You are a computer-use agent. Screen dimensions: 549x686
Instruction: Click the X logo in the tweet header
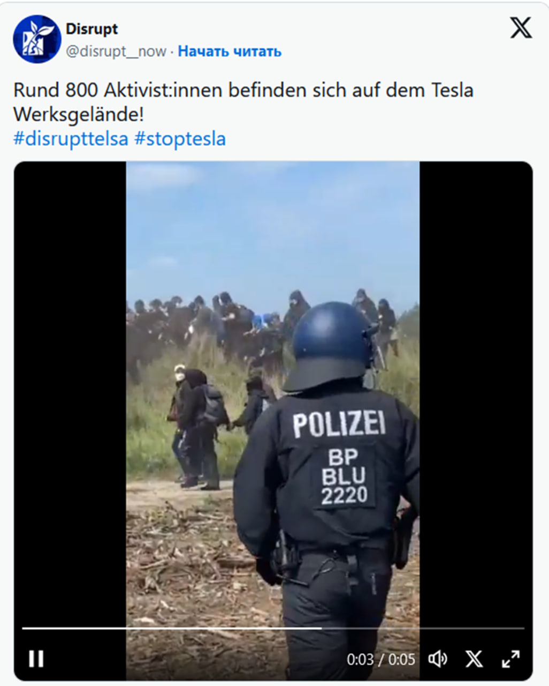[521, 27]
